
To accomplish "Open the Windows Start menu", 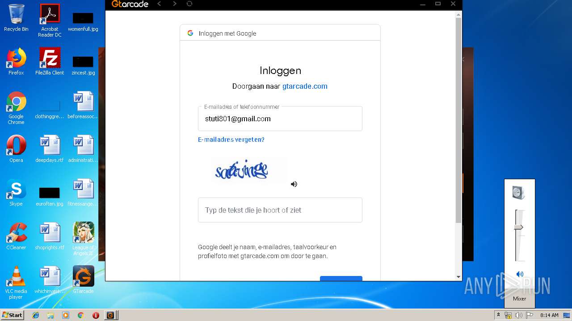I will coord(13,315).
